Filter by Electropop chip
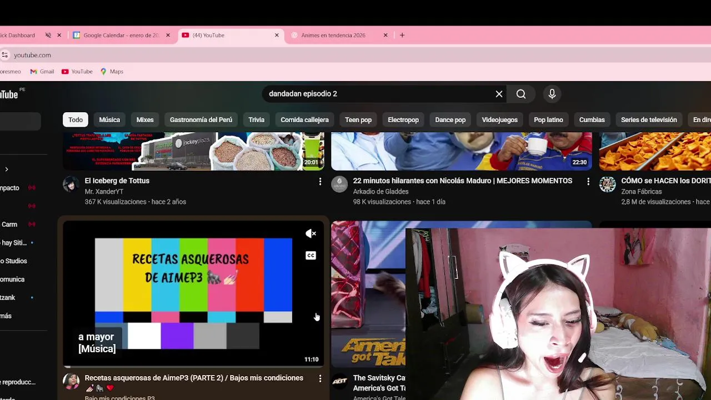The width and height of the screenshot is (711, 400). point(403,120)
